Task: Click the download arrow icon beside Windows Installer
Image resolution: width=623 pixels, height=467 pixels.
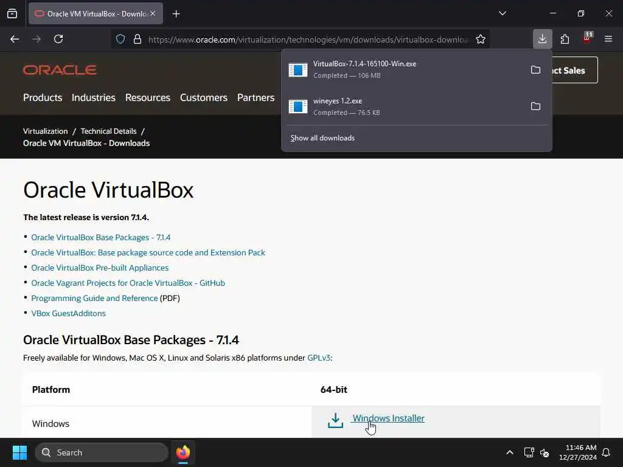Action: 335,421
